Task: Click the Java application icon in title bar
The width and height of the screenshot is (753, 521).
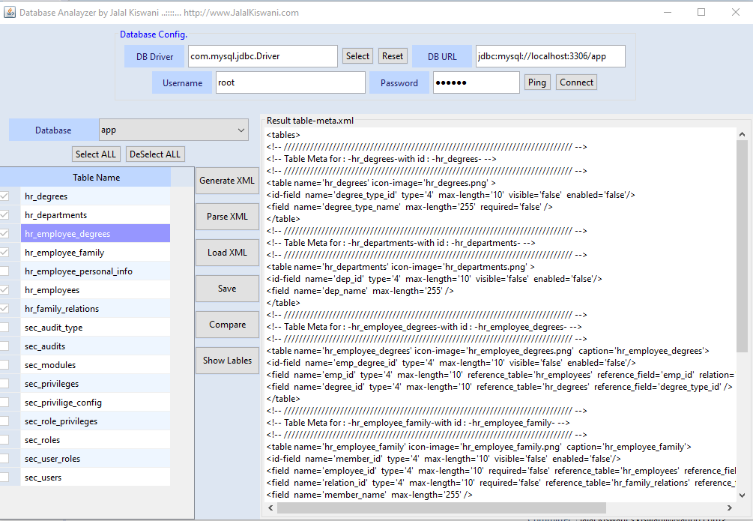Action: (x=9, y=12)
